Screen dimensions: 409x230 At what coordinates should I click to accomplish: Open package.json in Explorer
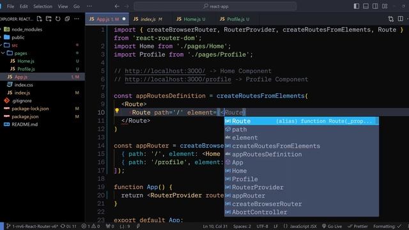pos(25,116)
